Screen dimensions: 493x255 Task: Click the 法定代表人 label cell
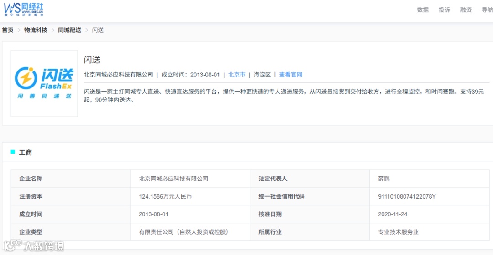point(309,178)
